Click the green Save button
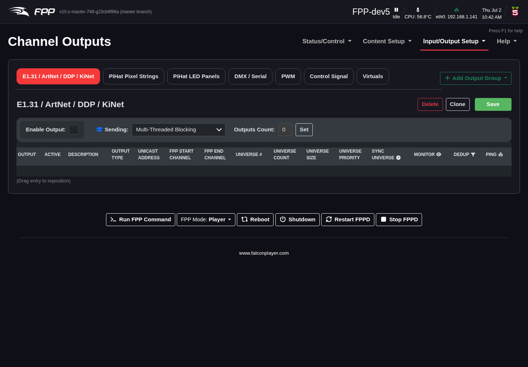Screen dimensions: 528x367 pyautogui.click(x=493, y=104)
